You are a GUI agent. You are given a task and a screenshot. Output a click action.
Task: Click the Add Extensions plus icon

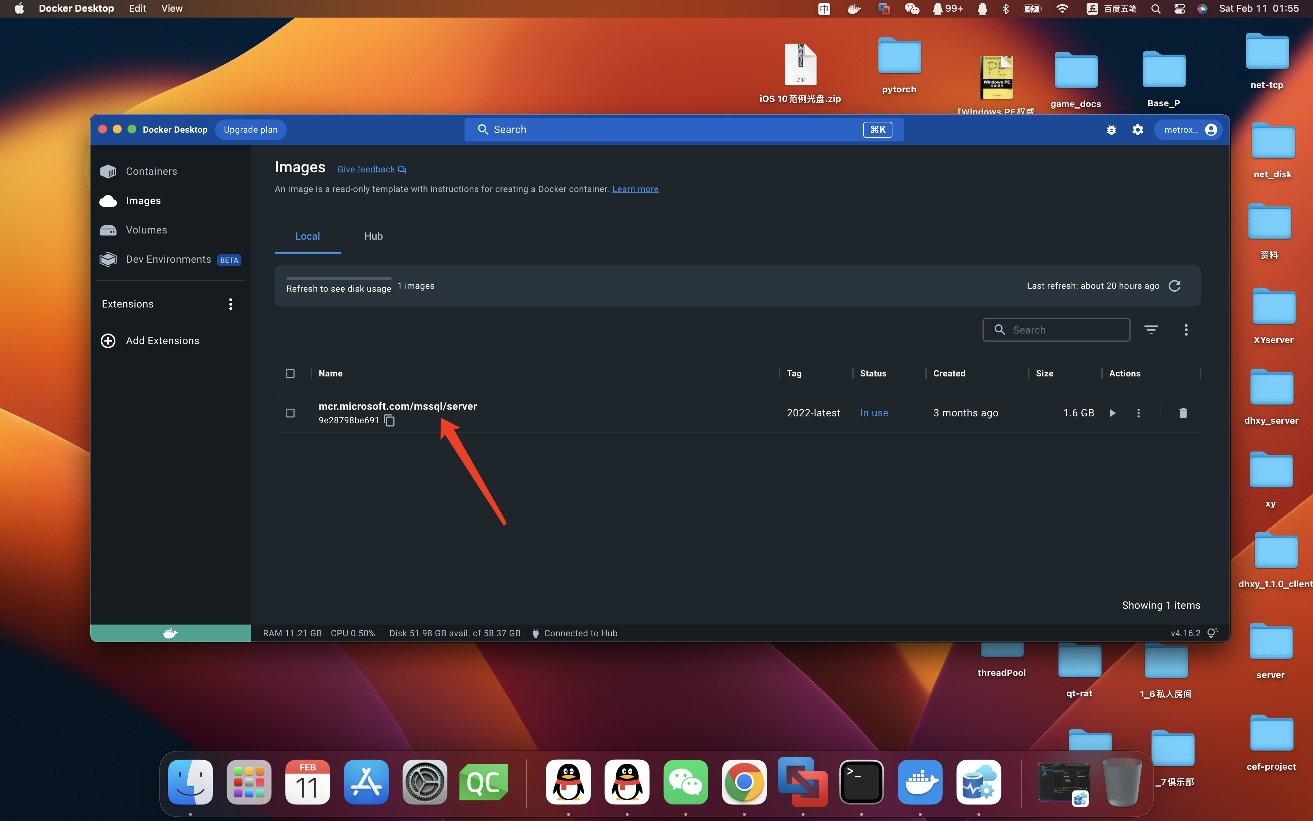pyautogui.click(x=108, y=340)
